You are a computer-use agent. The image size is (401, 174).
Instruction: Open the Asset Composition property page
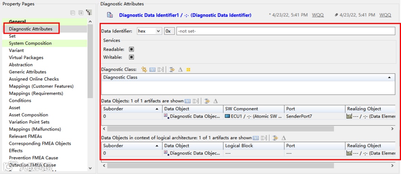[29, 115]
